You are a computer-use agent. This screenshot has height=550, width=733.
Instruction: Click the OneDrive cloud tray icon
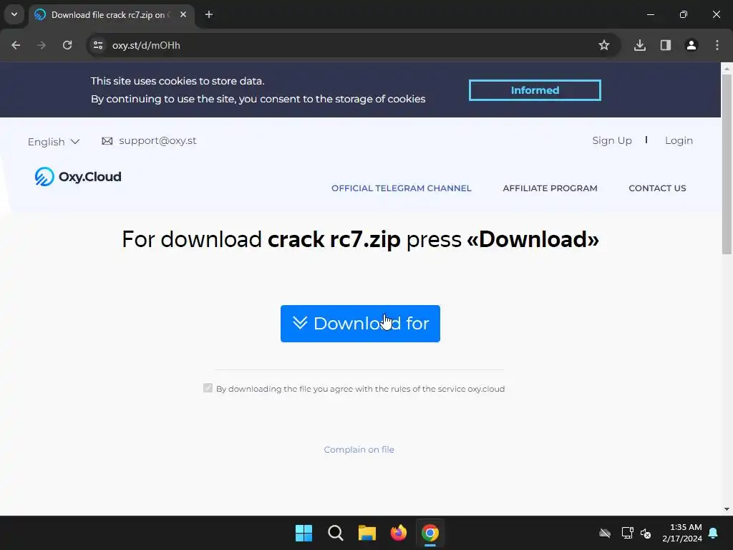click(605, 533)
